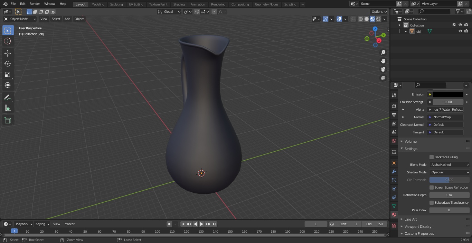Image resolution: width=472 pixels, height=243 pixels.
Task: Open the File menu
Action: [x=13, y=4]
